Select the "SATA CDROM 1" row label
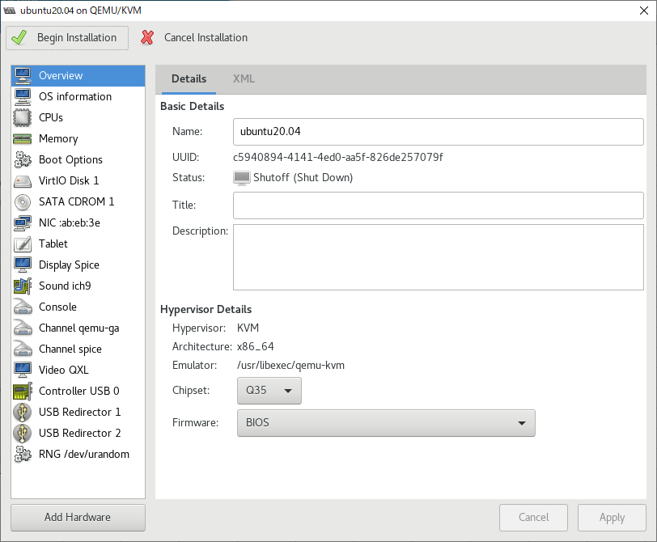The image size is (657, 542). click(77, 202)
